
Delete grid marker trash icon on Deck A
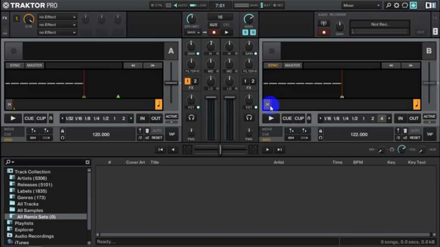coord(147,131)
